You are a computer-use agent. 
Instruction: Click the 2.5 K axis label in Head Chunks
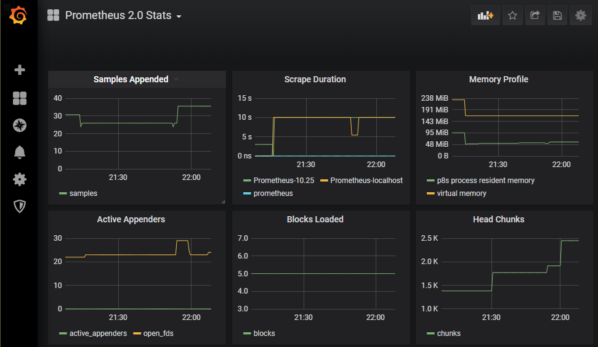tap(429, 238)
